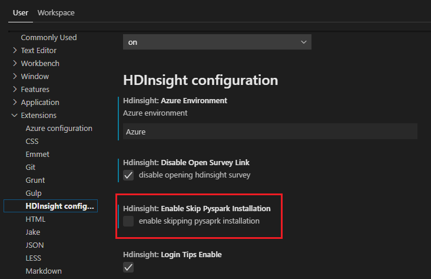Screen dimensions: 431x279
Task: Open Emmet extension settings
Action: [37, 154]
